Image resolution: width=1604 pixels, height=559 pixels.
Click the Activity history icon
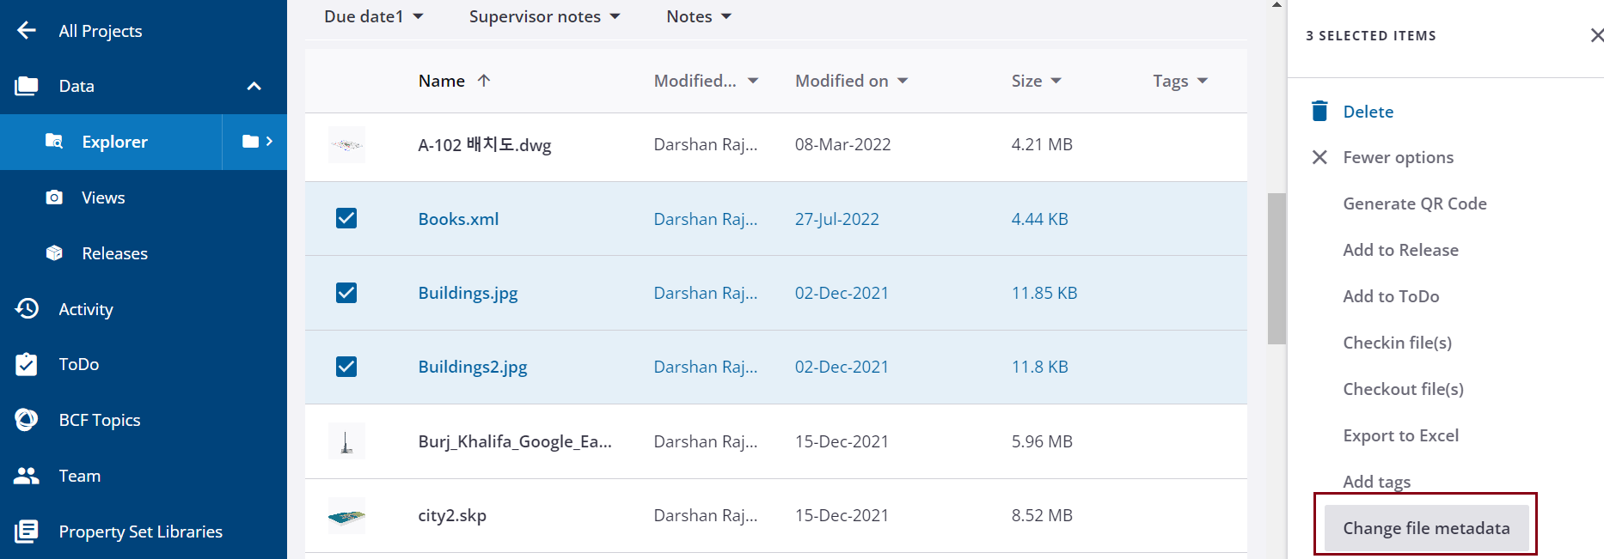[x=27, y=308]
